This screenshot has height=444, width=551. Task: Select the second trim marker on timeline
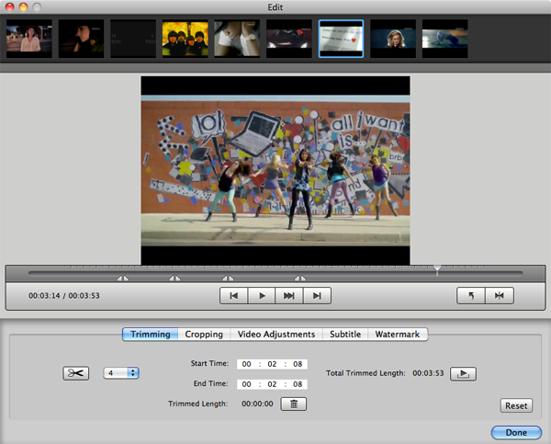tap(174, 279)
